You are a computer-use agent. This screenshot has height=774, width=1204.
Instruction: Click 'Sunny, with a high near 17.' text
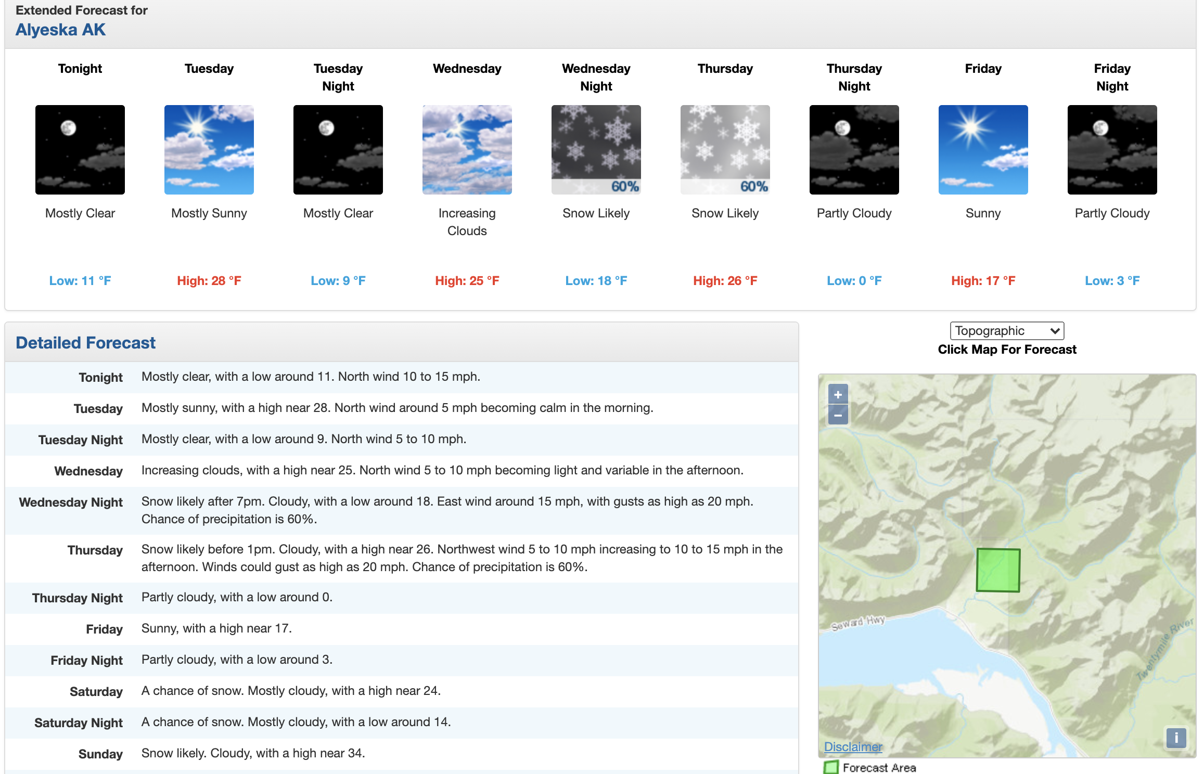pyautogui.click(x=216, y=628)
